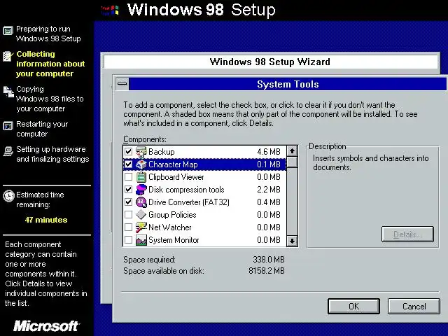Click the components list scroll down arrow
The height and width of the screenshot is (336, 448).
[x=292, y=241]
